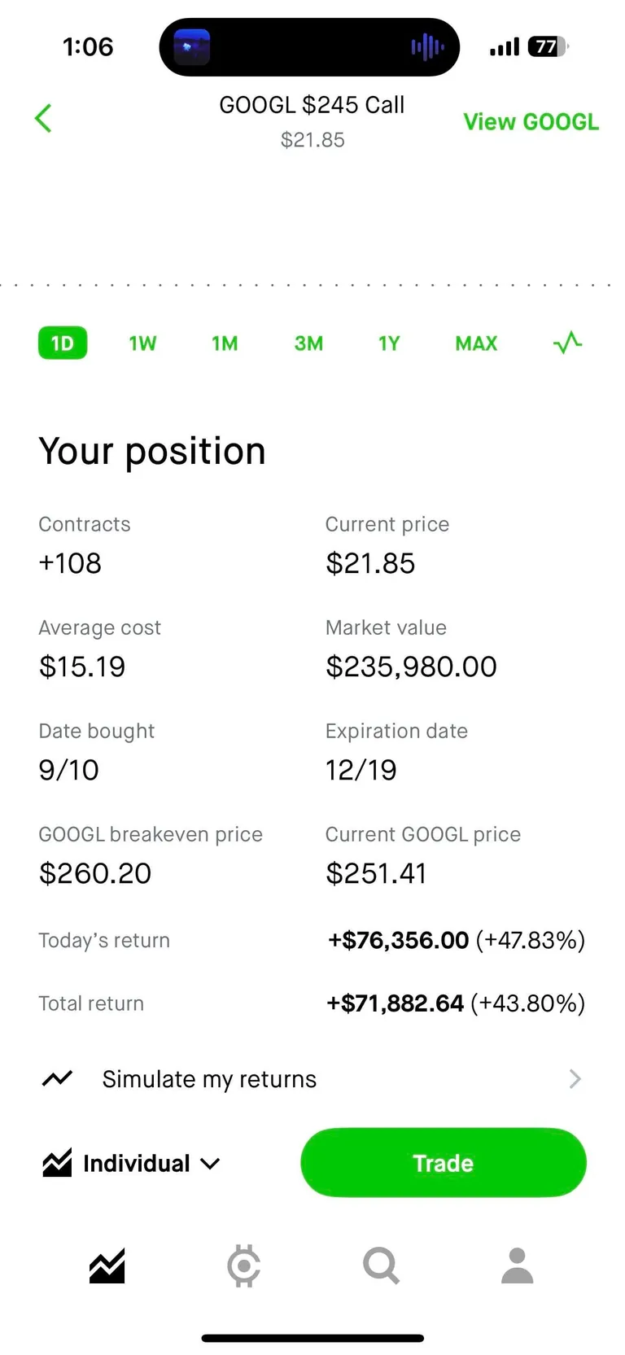Tap the Simulate my returns chart icon
625x1355 pixels.
(x=57, y=1078)
